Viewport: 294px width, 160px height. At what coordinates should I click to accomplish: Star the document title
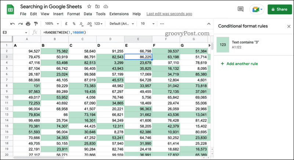tap(89, 7)
